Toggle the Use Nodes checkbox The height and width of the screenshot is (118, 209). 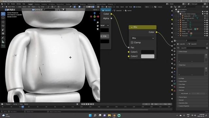[134, 7]
